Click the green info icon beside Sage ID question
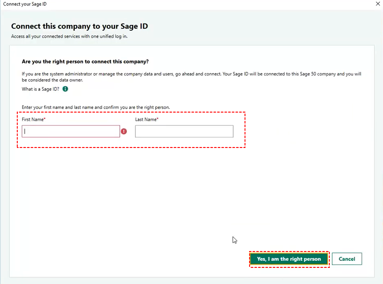 tap(65, 89)
